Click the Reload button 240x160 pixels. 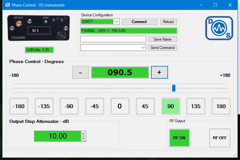pos(168,22)
